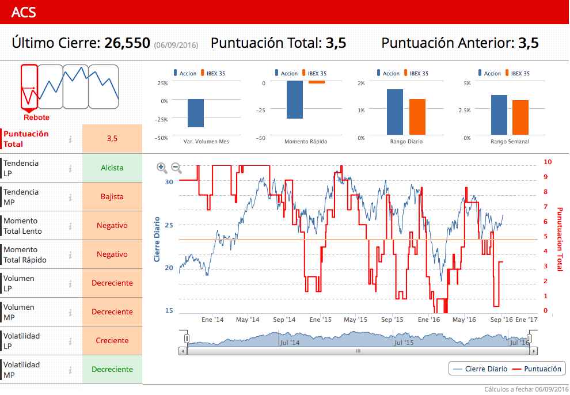Click the Rango Diario chart title

[x=406, y=141]
